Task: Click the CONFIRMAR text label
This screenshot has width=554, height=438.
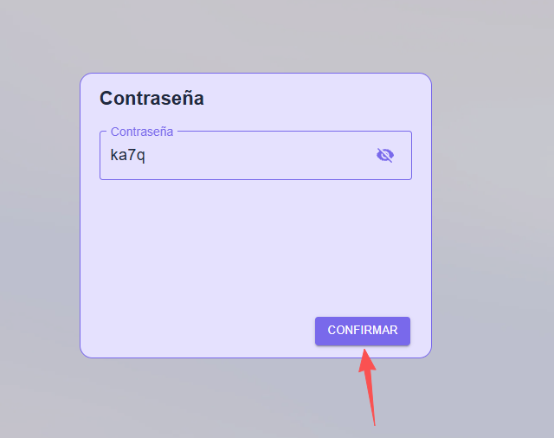Action: tap(363, 331)
